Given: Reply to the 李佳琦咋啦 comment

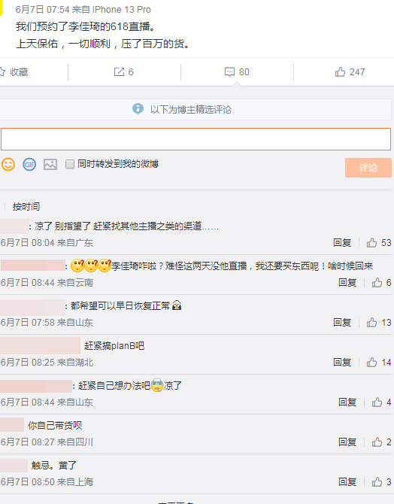Looking at the screenshot, I should pyautogui.click(x=347, y=283).
